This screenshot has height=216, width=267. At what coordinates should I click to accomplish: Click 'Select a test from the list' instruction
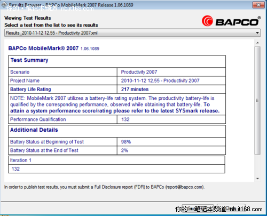pyautogui.click(x=51, y=25)
